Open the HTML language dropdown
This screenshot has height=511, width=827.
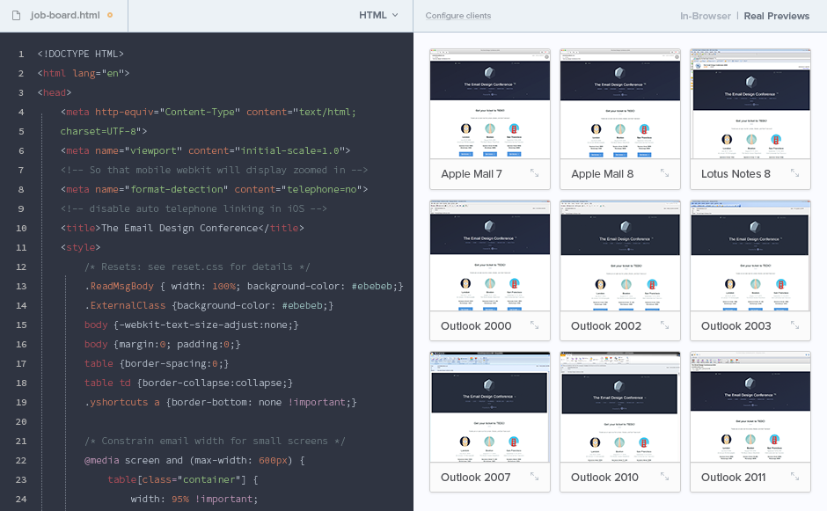[x=378, y=15]
